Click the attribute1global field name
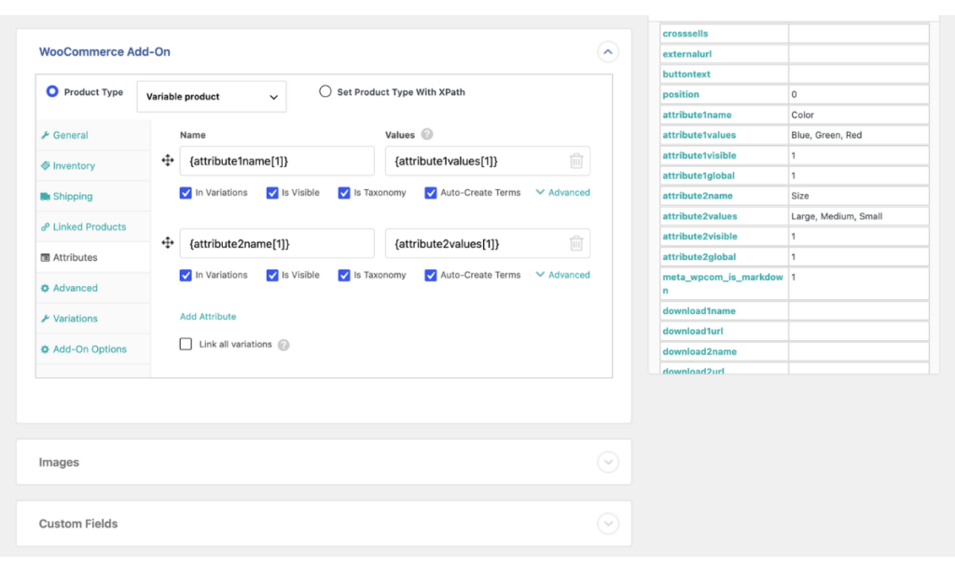The height and width of the screenshot is (572, 955). pos(699,175)
